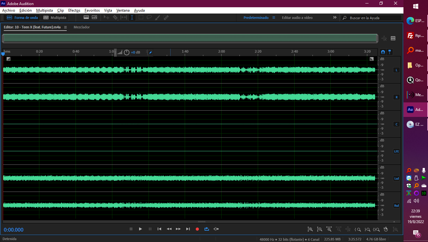Open the Predeterminado workspace menu
The width and height of the screenshot is (428, 242).
coord(274,18)
